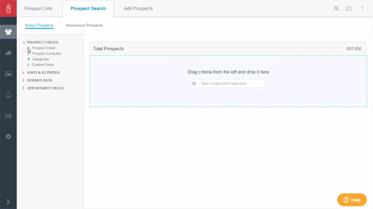The height and width of the screenshot is (209, 373).
Task: Open the settings gear sidebar icon
Action: point(9,136)
